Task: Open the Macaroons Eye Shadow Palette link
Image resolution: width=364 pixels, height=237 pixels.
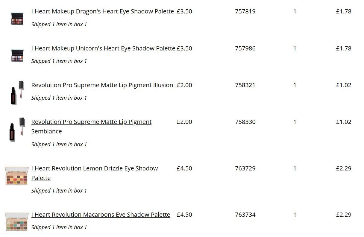Action: pyautogui.click(x=101, y=215)
